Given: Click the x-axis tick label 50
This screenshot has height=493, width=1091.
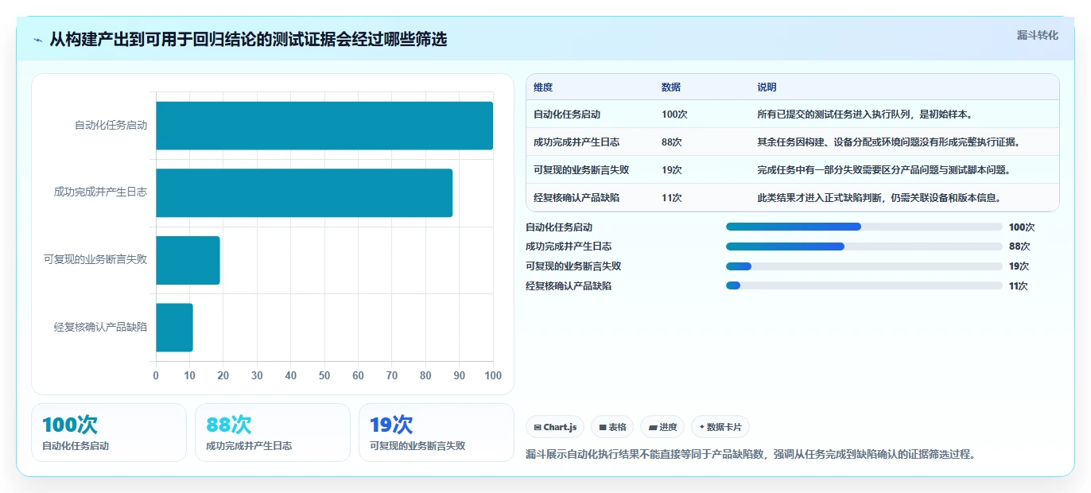Looking at the screenshot, I should click(324, 375).
